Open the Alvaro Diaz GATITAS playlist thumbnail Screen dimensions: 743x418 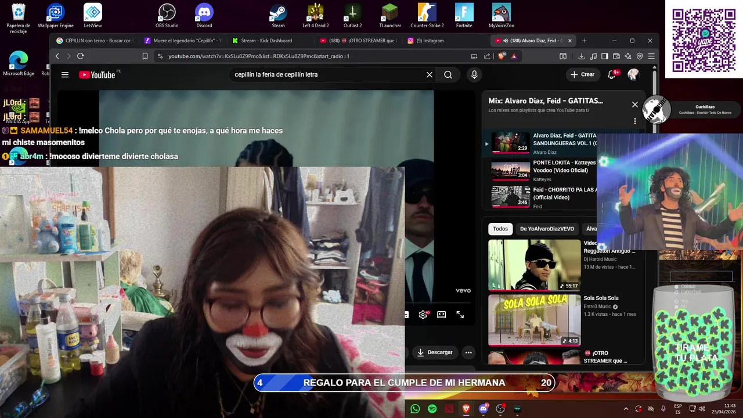[511, 143]
